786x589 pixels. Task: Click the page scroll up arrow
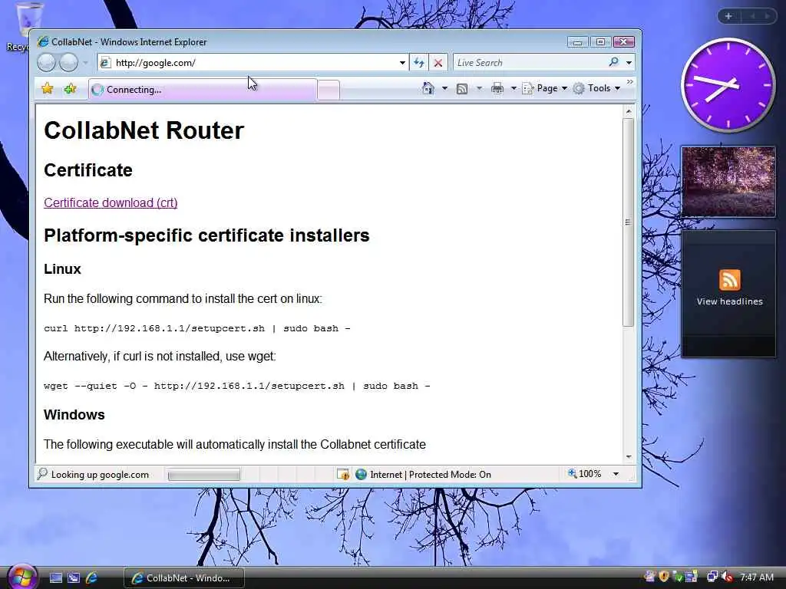pyautogui.click(x=629, y=110)
